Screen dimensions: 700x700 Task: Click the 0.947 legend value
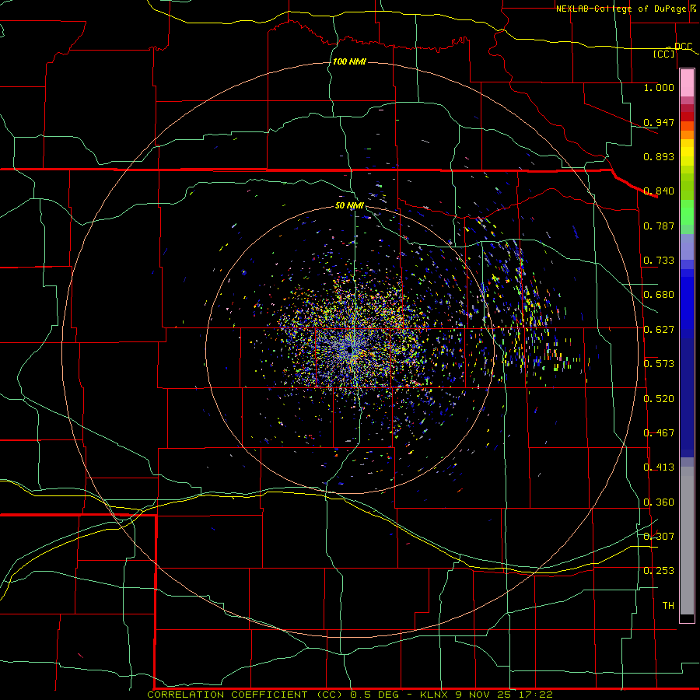tap(659, 122)
